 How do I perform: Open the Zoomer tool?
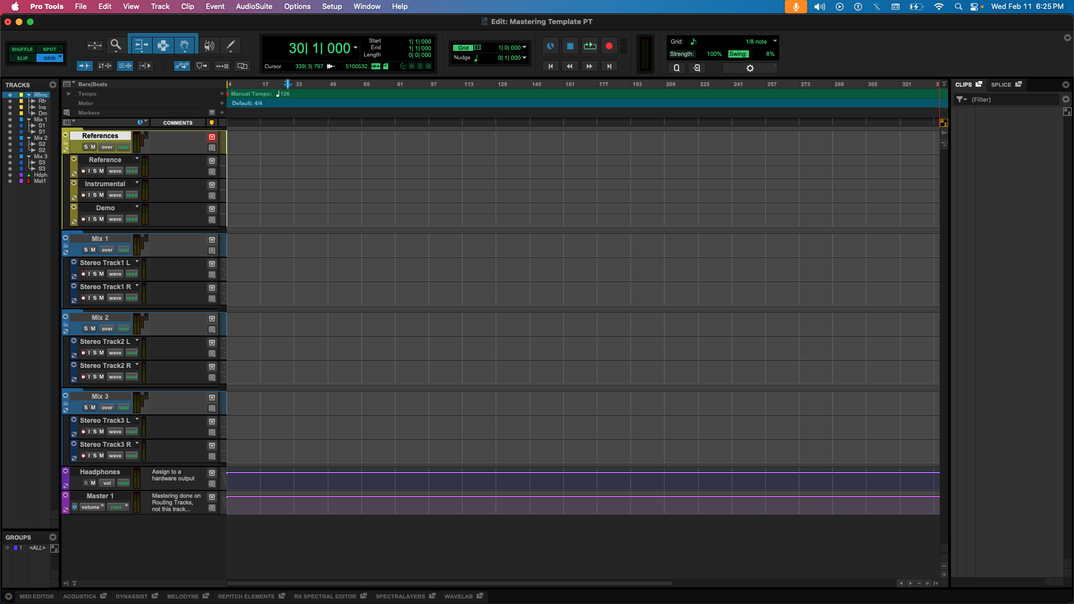point(116,45)
